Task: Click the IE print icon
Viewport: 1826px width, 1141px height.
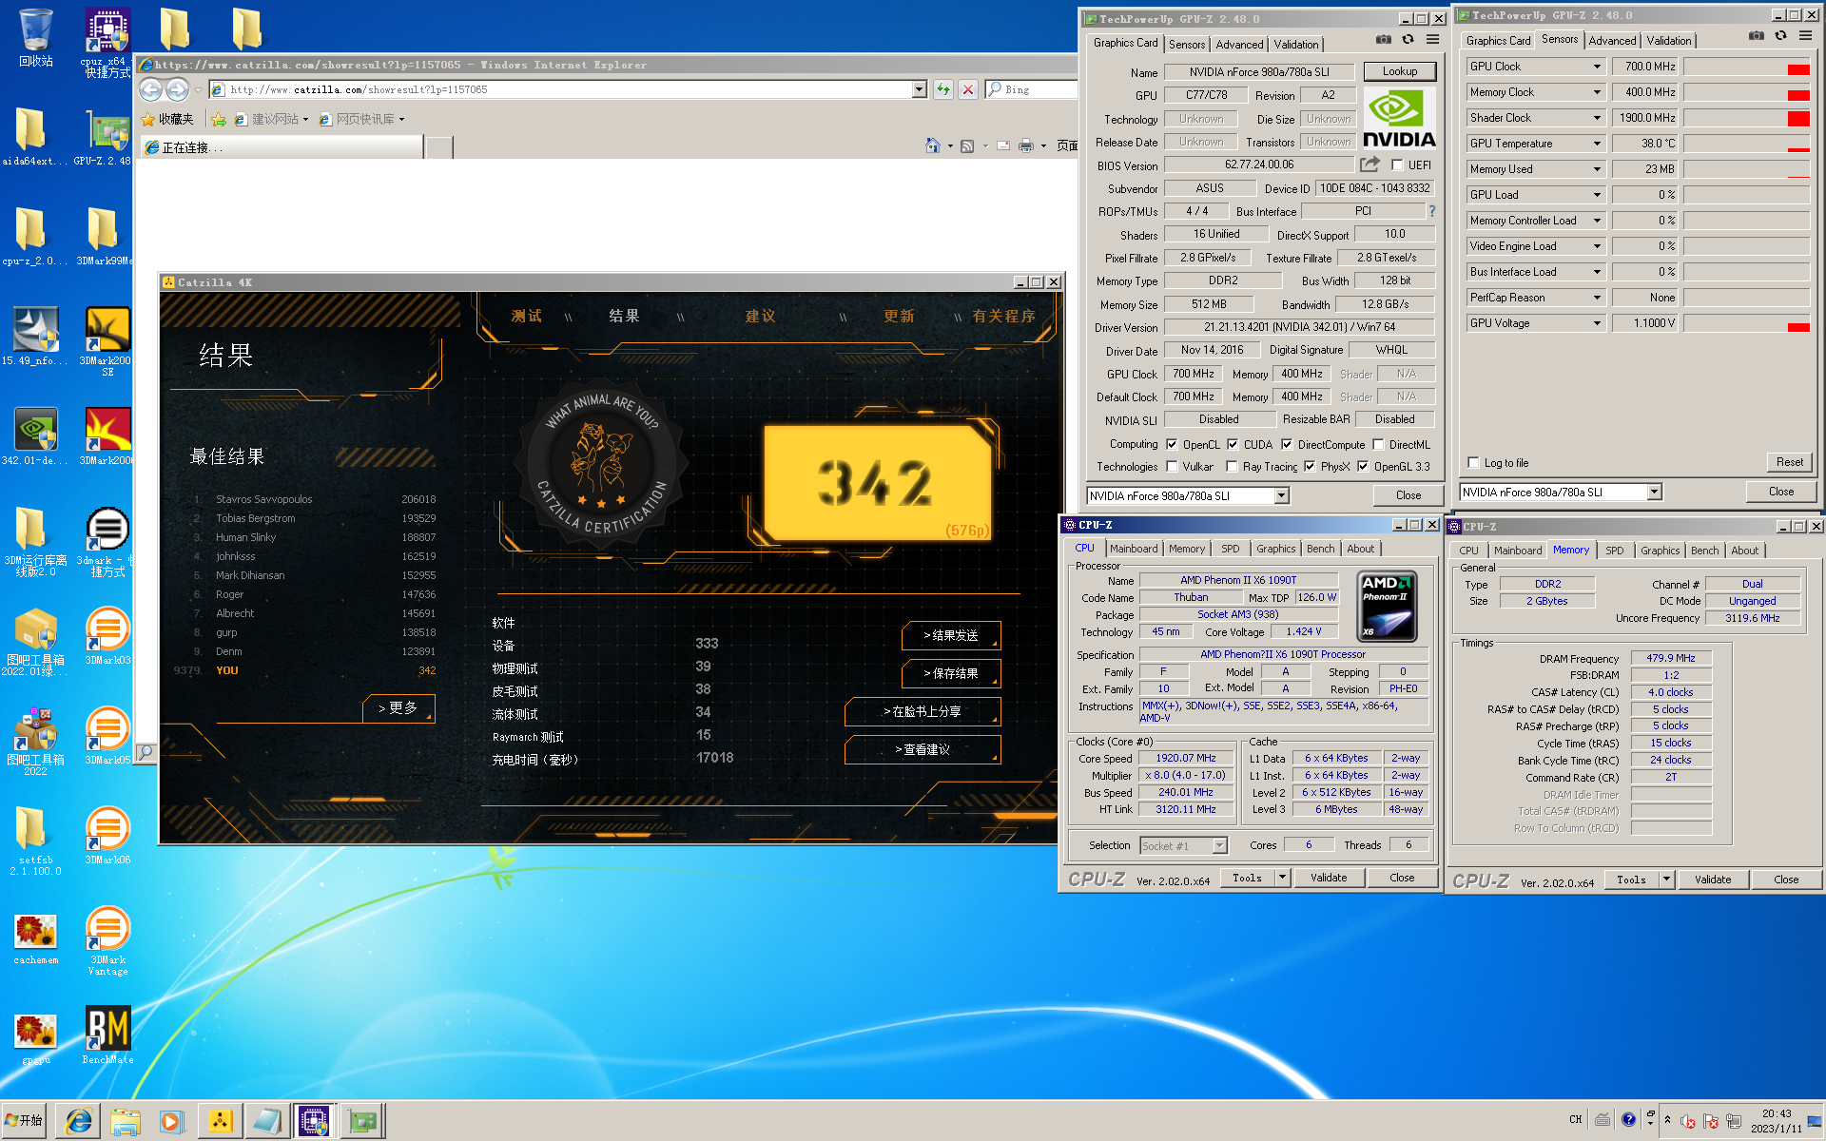Action: click(1026, 145)
